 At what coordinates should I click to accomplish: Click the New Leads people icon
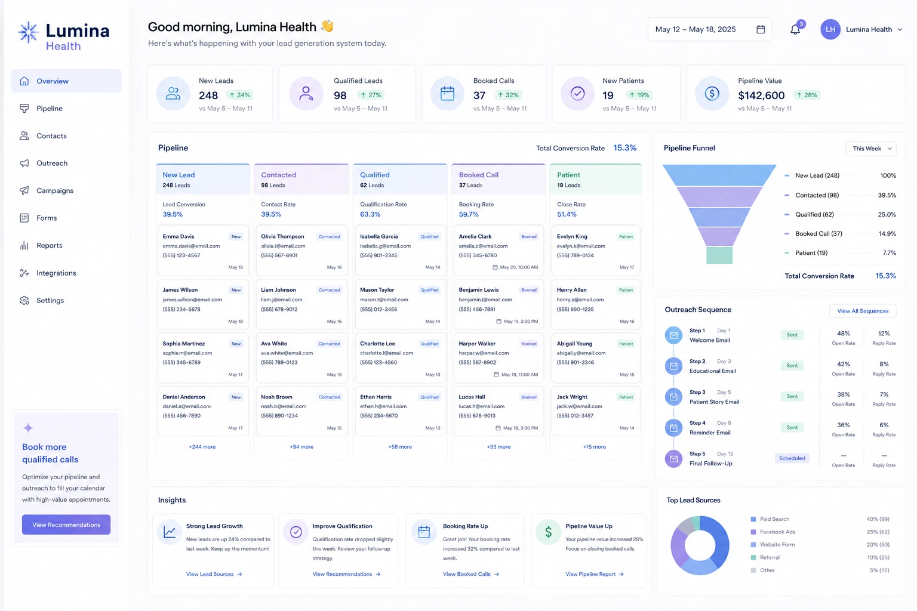173,94
